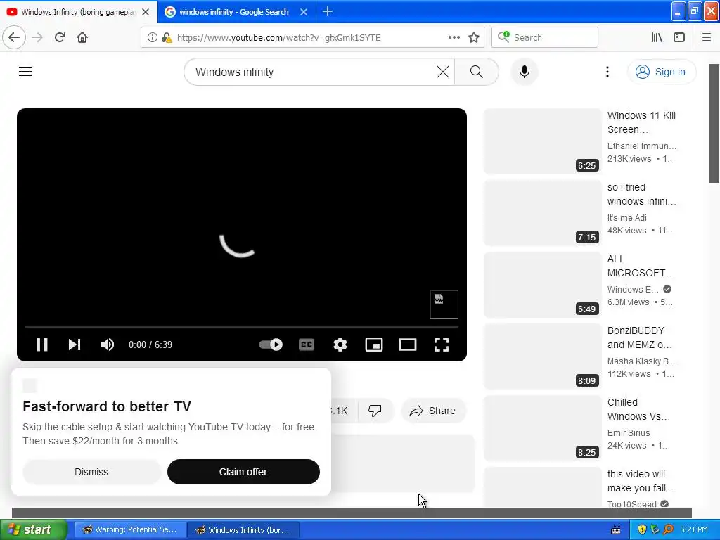Select 'Warning: Potential Se...' taskbar item
Viewport: 720px width, 540px height.
(130, 529)
